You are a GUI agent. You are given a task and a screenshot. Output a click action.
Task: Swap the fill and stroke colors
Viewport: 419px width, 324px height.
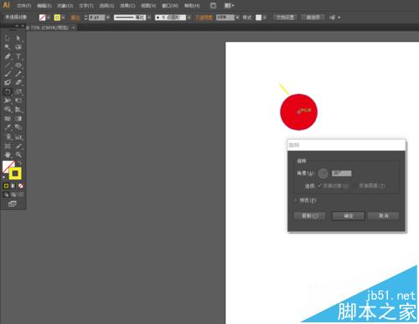point(20,162)
